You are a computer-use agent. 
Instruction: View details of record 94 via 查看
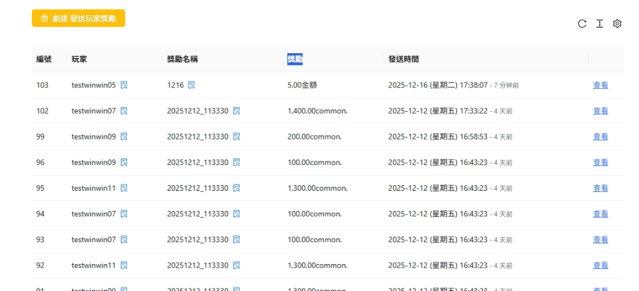pos(600,213)
